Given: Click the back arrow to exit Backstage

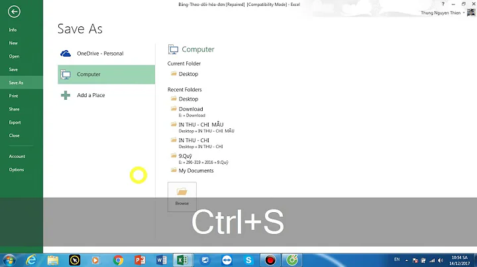Looking at the screenshot, I should tap(14, 12).
